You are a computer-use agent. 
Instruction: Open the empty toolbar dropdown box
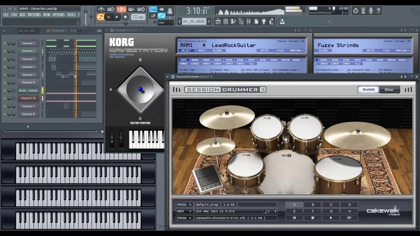(309, 22)
